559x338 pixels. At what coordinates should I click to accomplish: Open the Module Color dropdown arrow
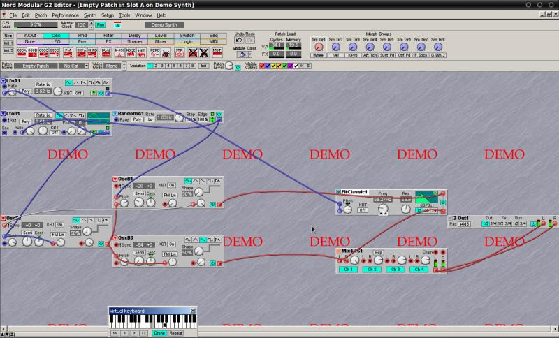coord(250,54)
